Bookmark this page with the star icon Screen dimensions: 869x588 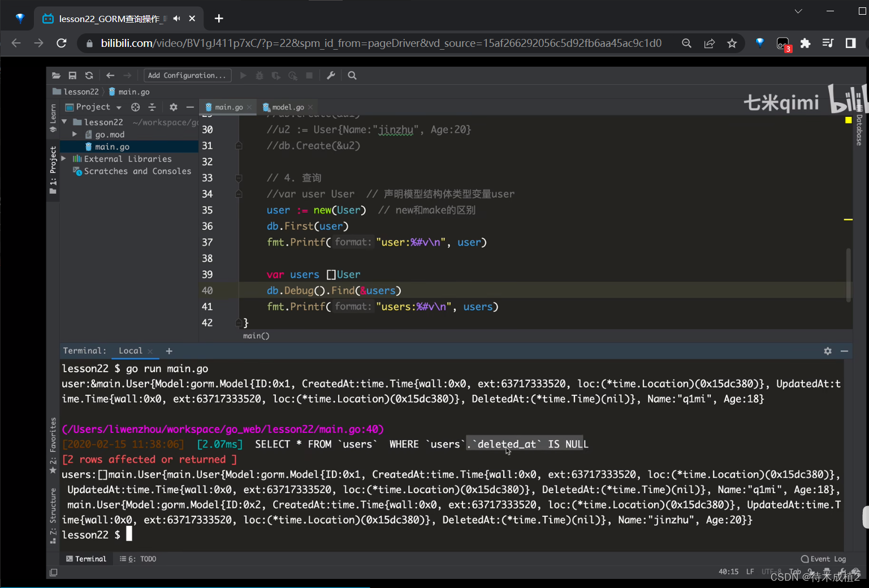click(732, 43)
